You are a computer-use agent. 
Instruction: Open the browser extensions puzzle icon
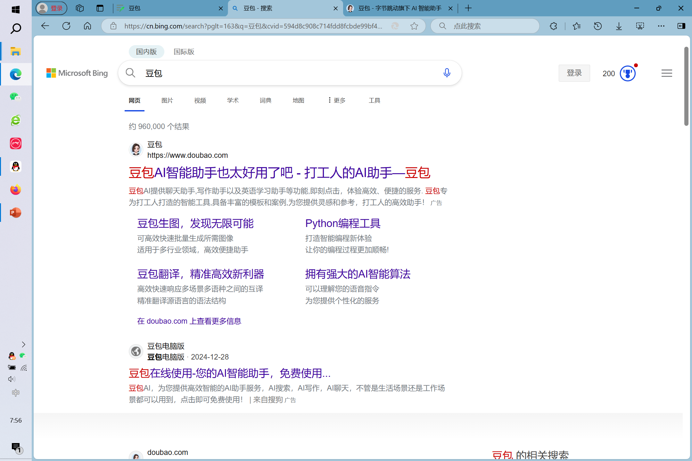coord(553,26)
